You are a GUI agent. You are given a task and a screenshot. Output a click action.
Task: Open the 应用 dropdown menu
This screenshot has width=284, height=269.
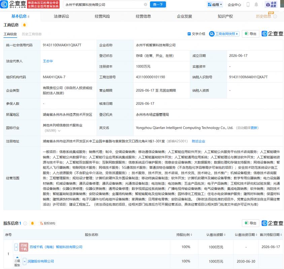click(215, 4)
